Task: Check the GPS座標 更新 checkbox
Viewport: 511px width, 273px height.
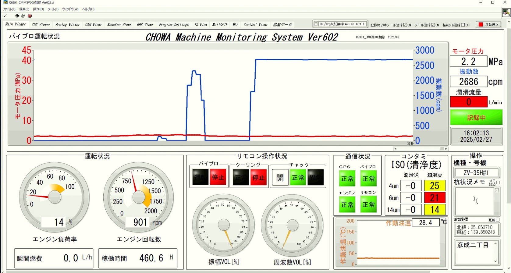Action: click(x=498, y=220)
